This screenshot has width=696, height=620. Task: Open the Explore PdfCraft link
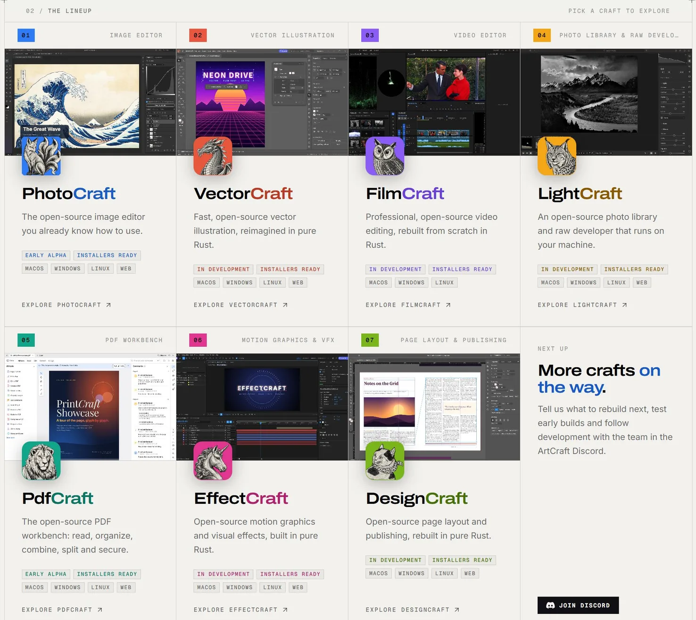[62, 610]
